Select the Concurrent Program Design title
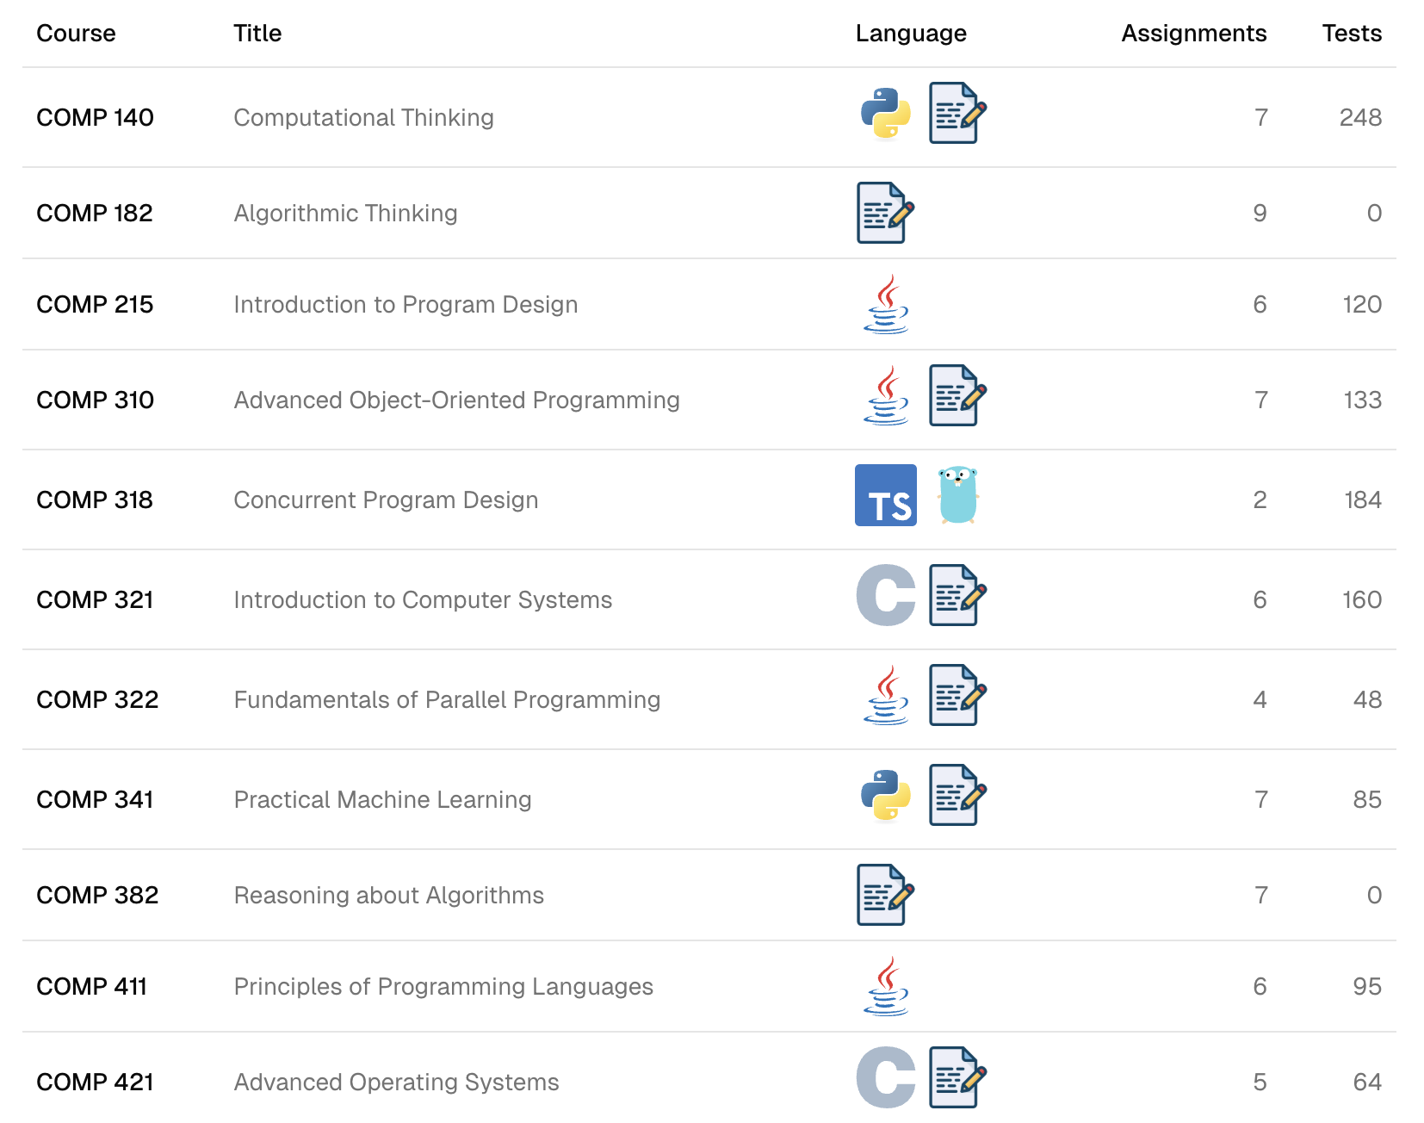Image resolution: width=1424 pixels, height=1123 pixels. (386, 500)
